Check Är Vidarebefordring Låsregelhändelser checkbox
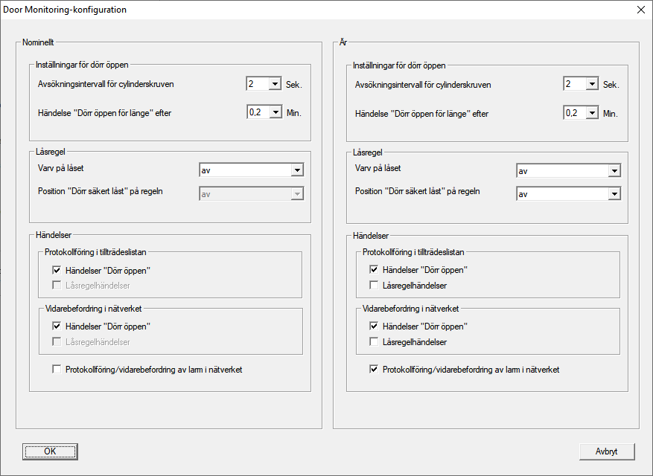The image size is (653, 476). tap(375, 342)
